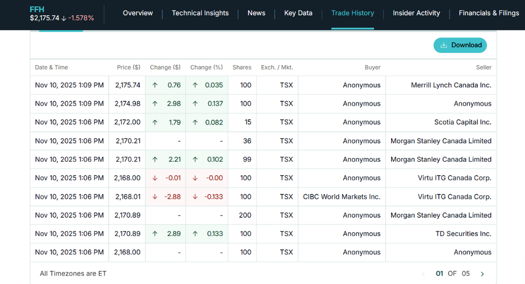525x284 pixels.
Task: Click the download icon inside Download button
Action: pyautogui.click(x=444, y=45)
